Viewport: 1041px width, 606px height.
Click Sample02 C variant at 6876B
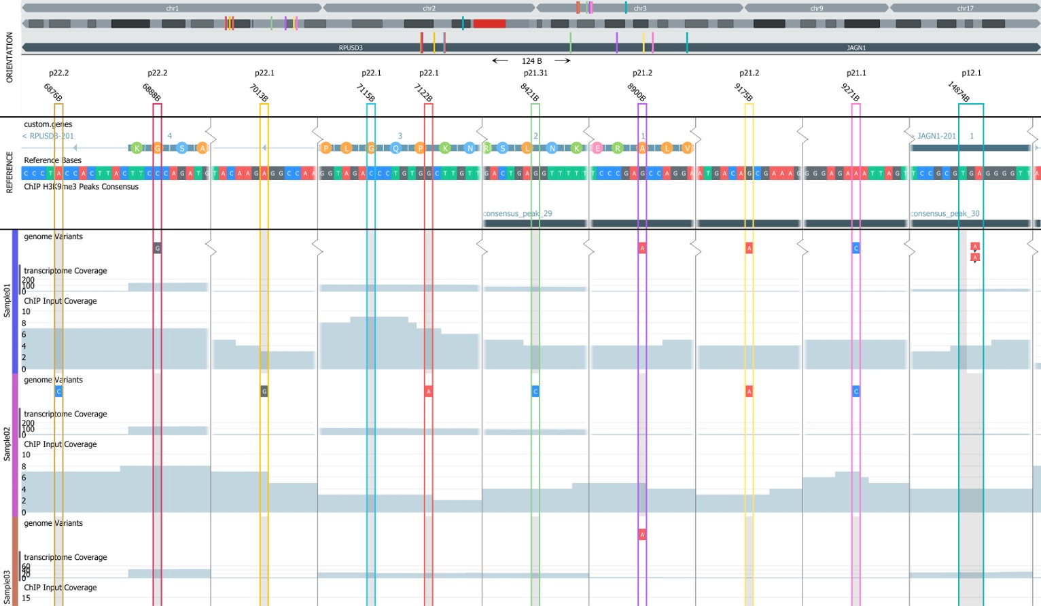tap(58, 391)
